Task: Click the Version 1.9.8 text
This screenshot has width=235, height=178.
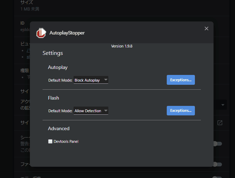Action: pyautogui.click(x=122, y=46)
